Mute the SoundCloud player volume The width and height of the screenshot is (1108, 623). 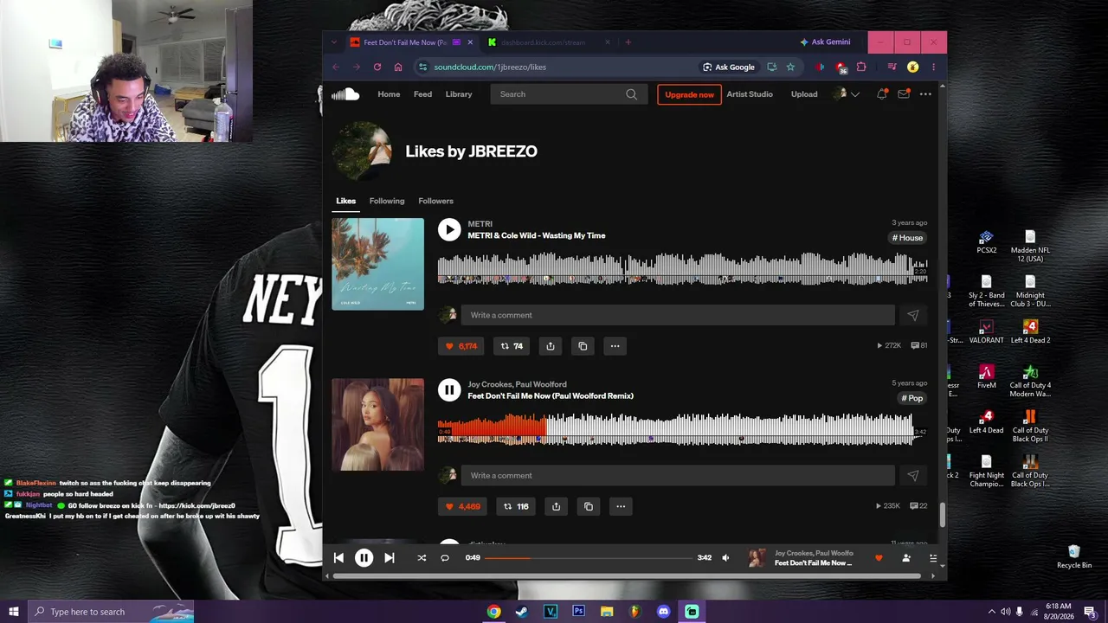pos(726,558)
